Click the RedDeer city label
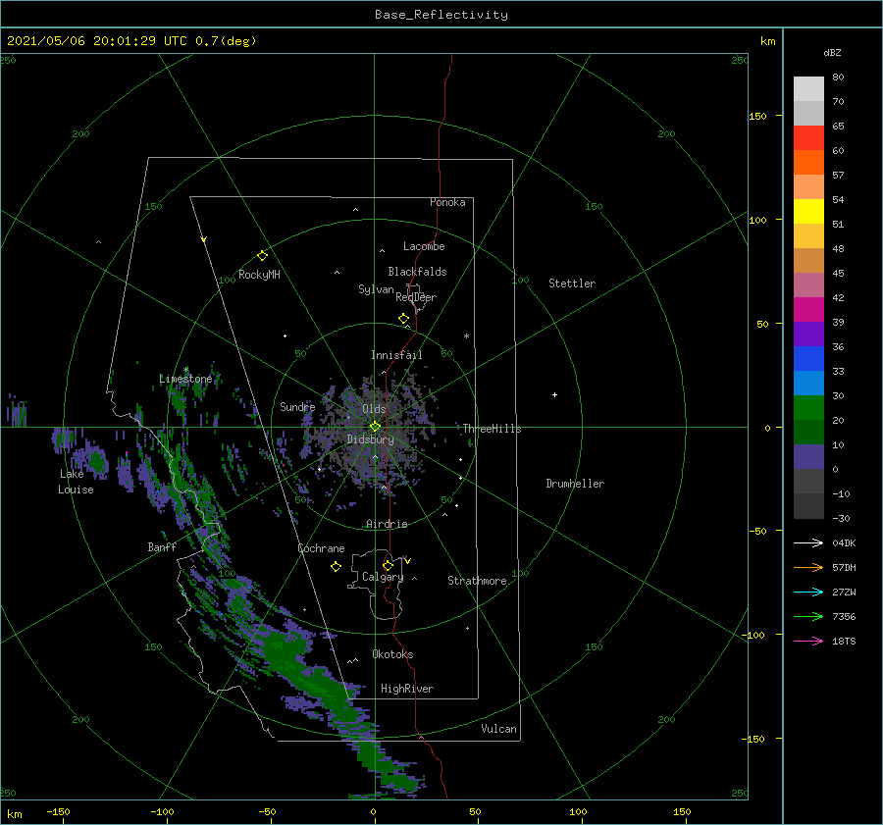This screenshot has width=883, height=825. (416, 297)
